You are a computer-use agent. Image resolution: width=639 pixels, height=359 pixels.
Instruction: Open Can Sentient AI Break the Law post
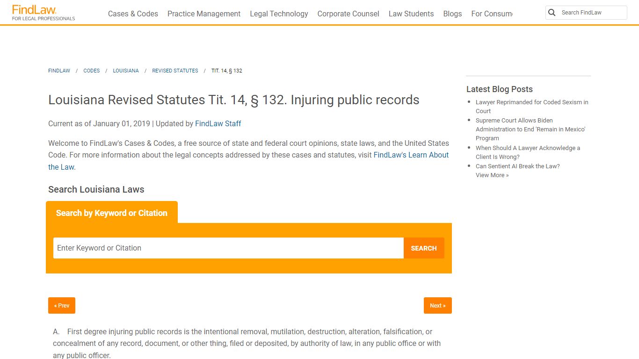point(517,166)
